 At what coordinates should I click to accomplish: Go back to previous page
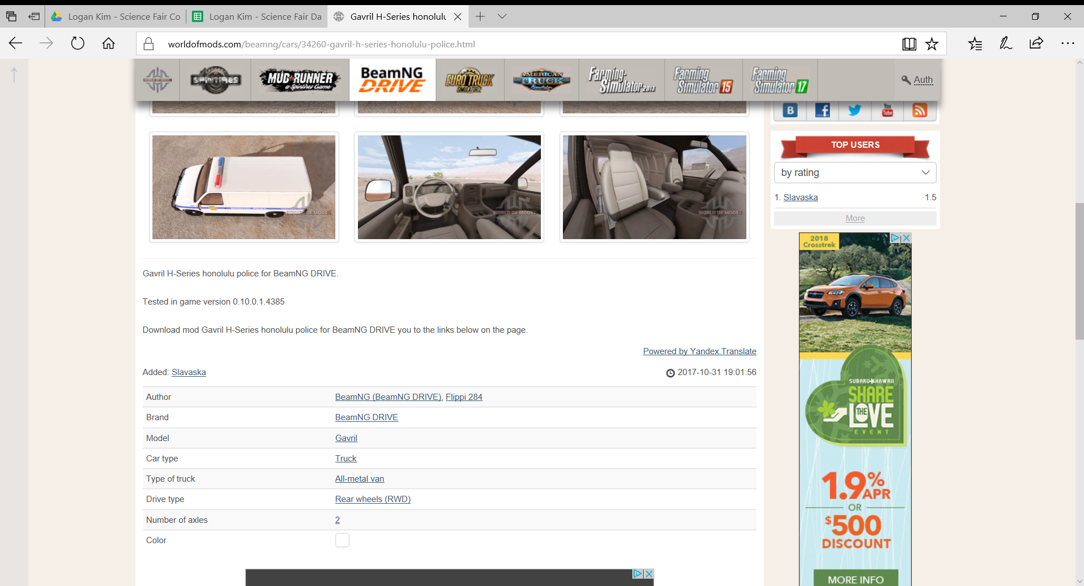click(x=16, y=43)
